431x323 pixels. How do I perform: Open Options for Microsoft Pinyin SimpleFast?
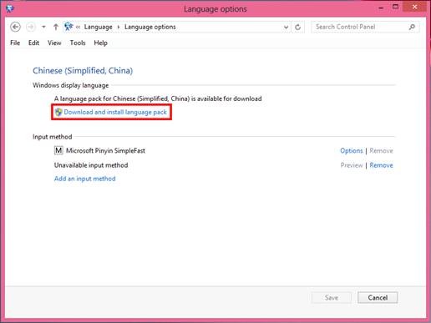[352, 151]
